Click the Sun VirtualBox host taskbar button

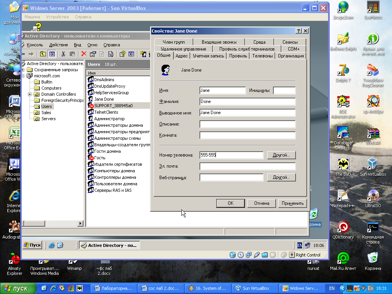point(255,288)
